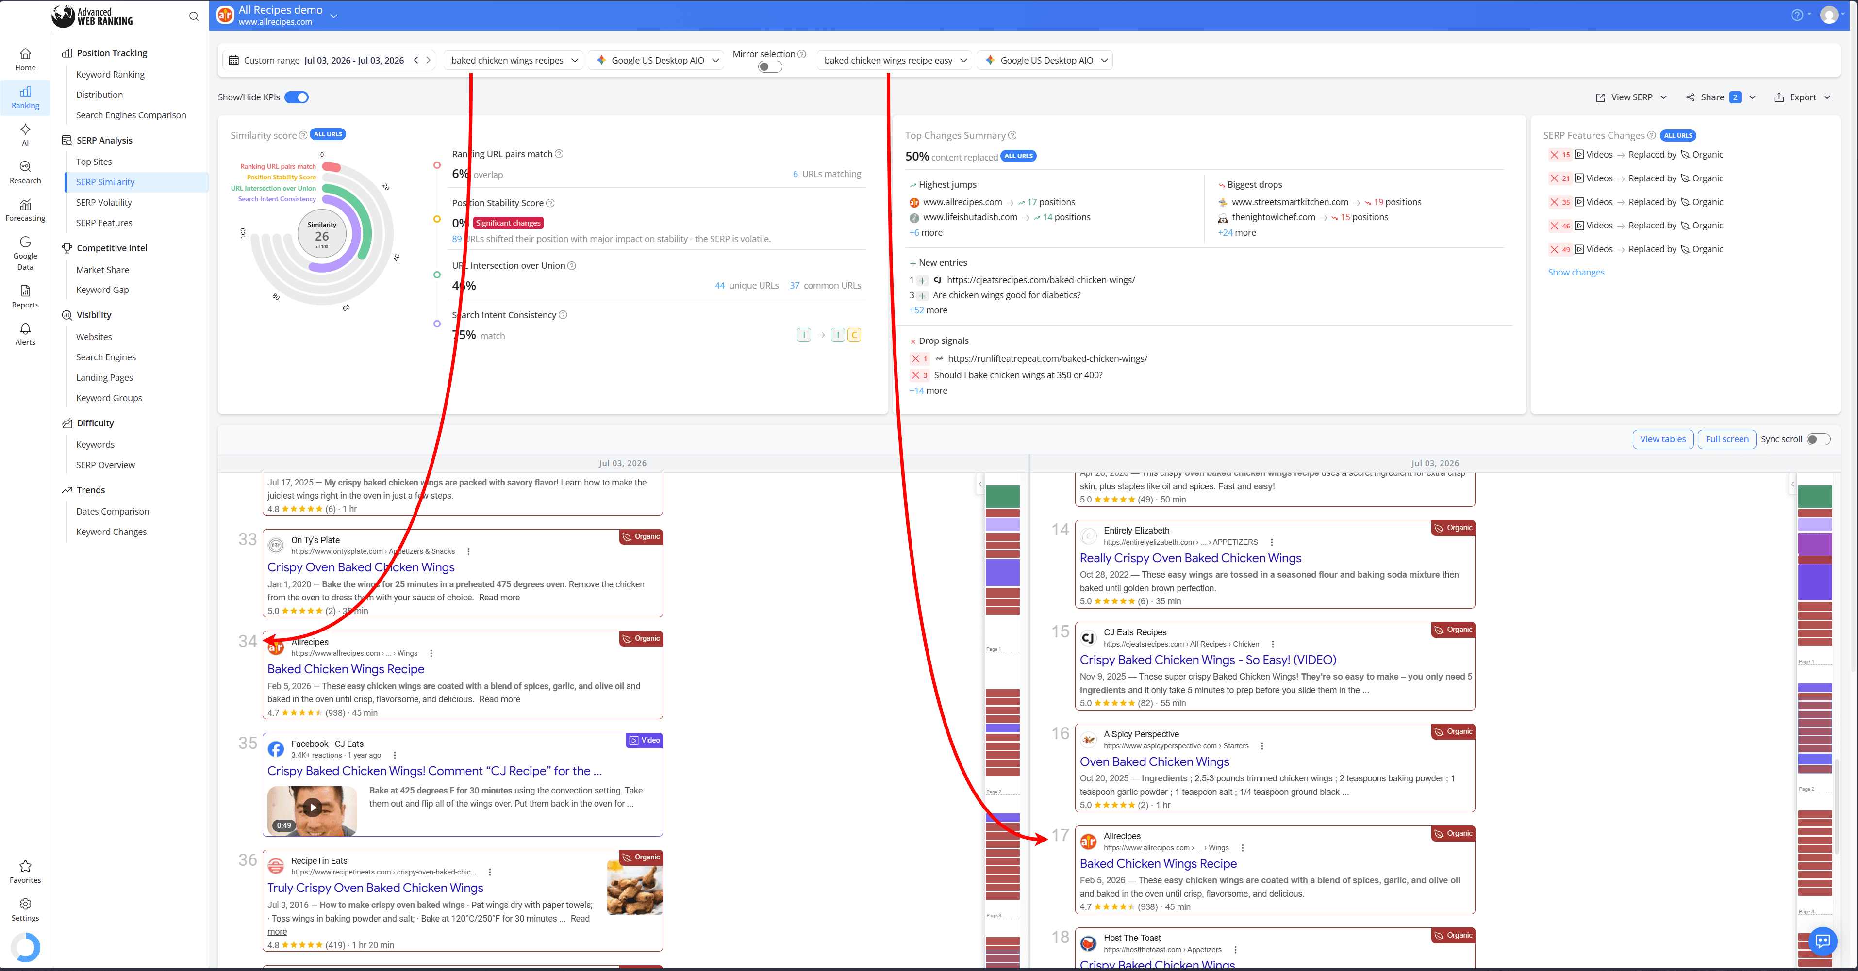Open the Research sidebar icon
Image resolution: width=1858 pixels, height=971 pixels.
click(25, 172)
